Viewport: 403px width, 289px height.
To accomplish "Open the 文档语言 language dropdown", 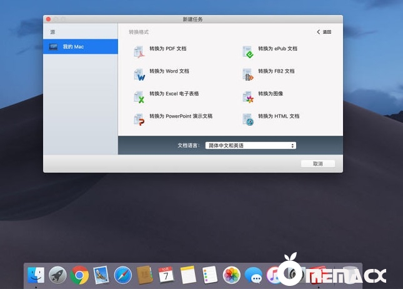I will click(251, 145).
